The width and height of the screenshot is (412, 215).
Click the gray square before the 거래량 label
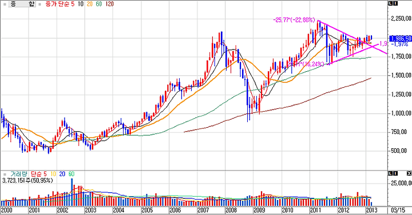(5, 175)
